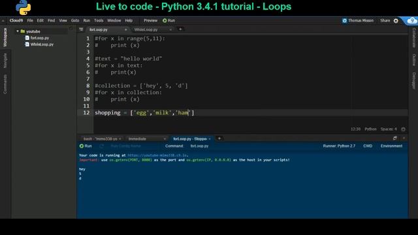Click line number 8 in the gutter
The image size is (418, 235).
click(88, 86)
